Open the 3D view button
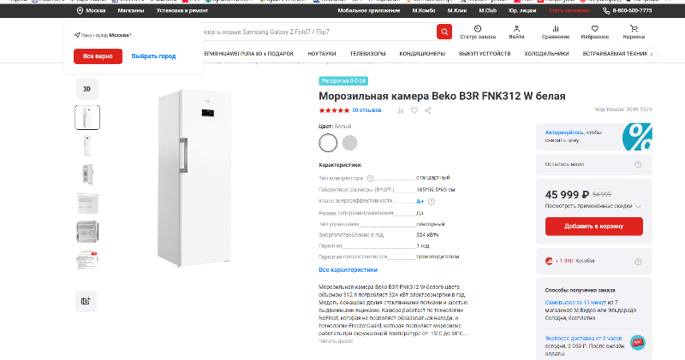This screenshot has width=685, height=360. (x=87, y=89)
